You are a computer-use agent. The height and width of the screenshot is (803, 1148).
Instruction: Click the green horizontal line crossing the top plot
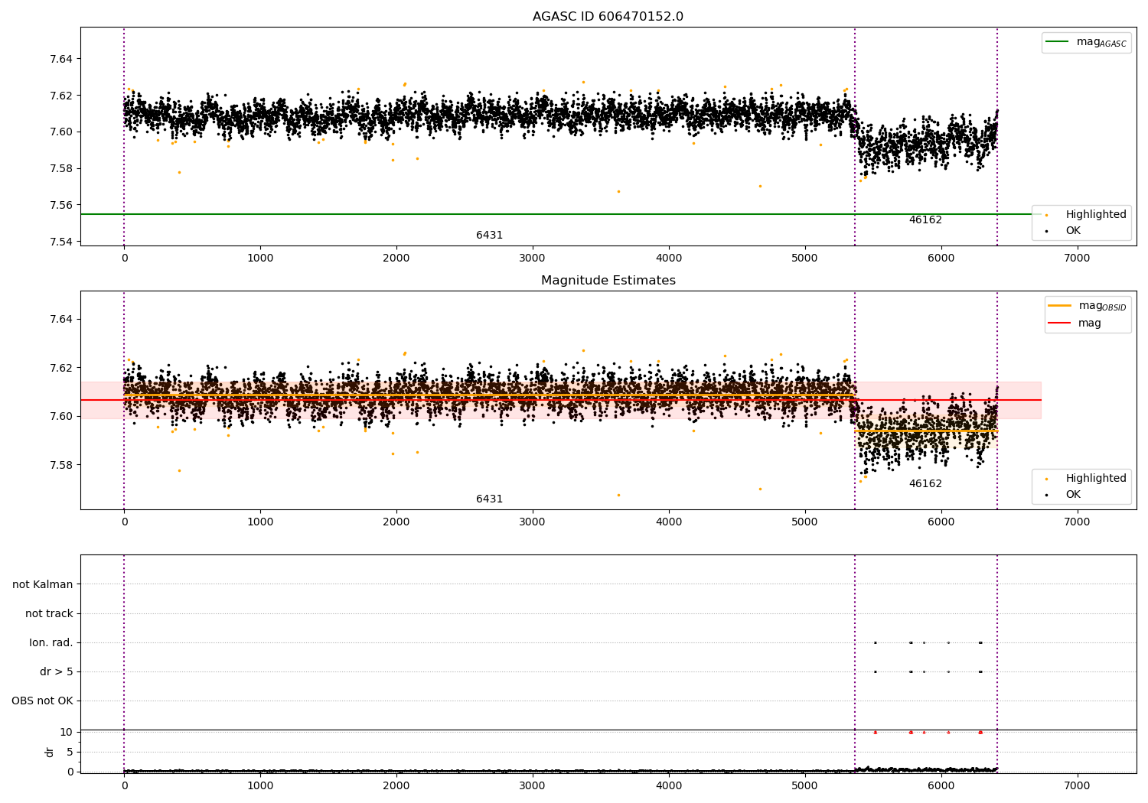coord(560,214)
